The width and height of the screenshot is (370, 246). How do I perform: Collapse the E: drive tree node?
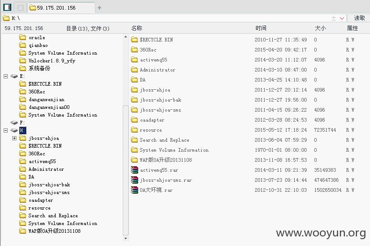[x=5, y=76]
